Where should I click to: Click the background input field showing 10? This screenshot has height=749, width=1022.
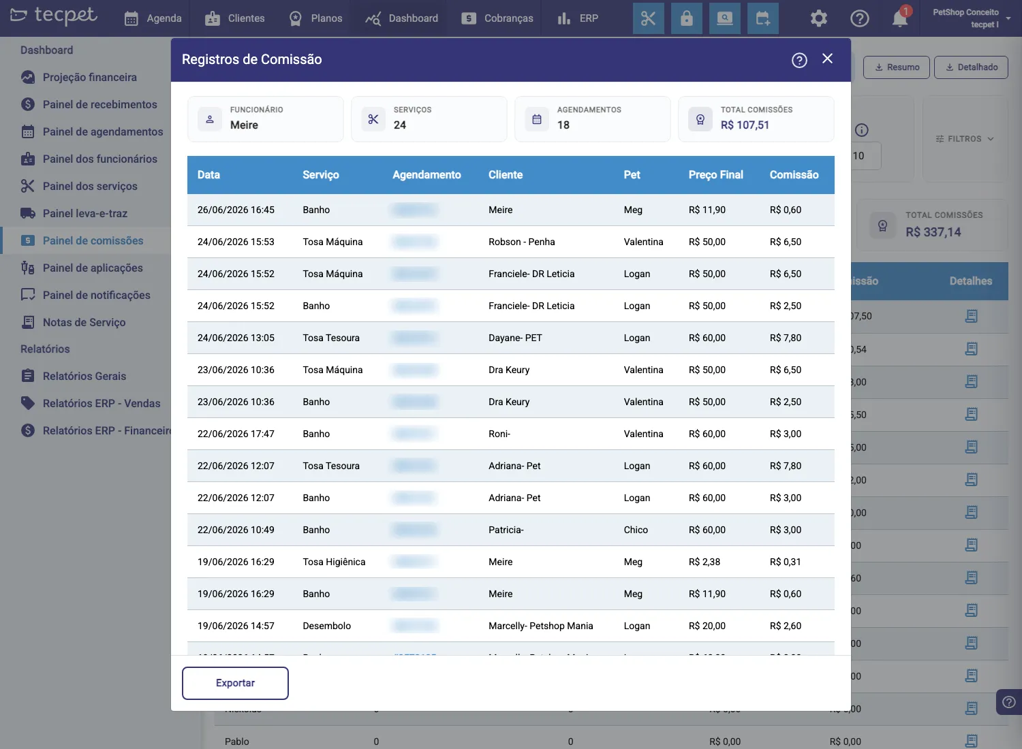pos(865,156)
